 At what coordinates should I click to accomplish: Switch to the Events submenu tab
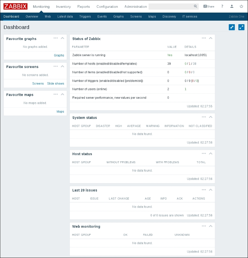point(102,16)
